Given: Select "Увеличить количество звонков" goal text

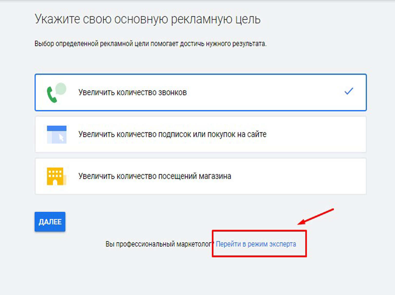Looking at the screenshot, I should tap(133, 92).
